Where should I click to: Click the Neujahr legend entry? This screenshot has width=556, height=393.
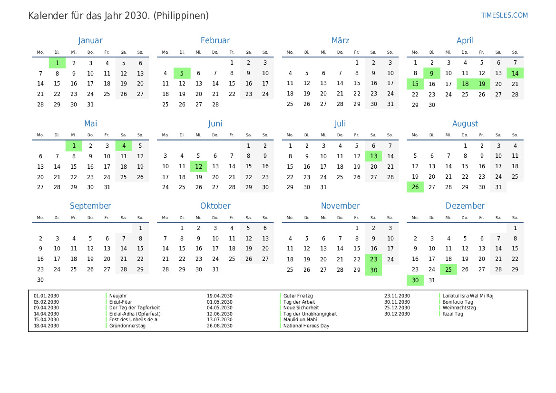tap(118, 296)
